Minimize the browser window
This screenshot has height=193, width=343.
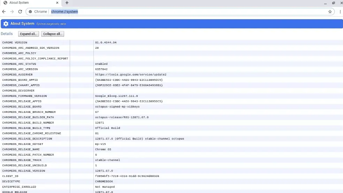(x=326, y=3)
